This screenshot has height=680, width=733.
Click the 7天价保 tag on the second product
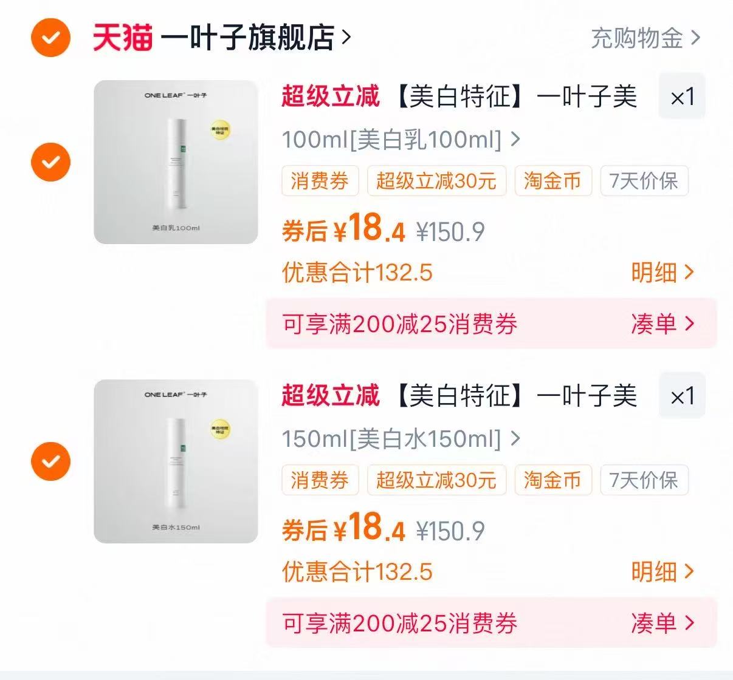click(644, 480)
